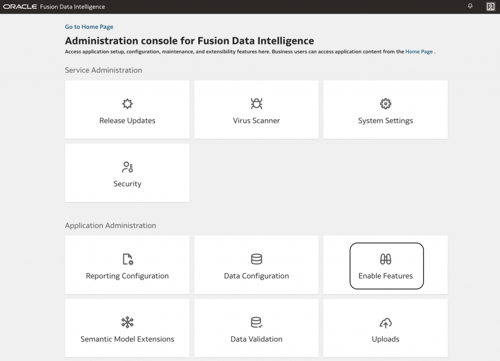Click the Release Updates gear-burst icon
Screen dimensions: 500x361
coord(127,103)
